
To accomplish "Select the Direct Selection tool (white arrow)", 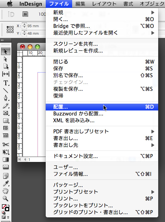I will pyautogui.click(x=5, y=59).
